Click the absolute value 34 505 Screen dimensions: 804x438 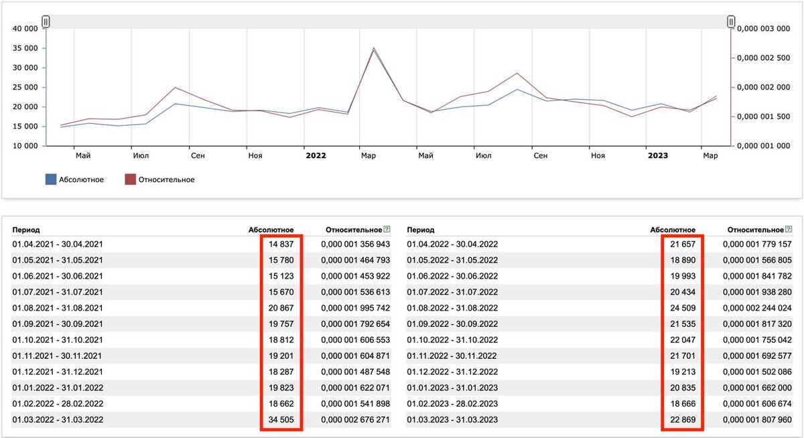[x=281, y=420]
